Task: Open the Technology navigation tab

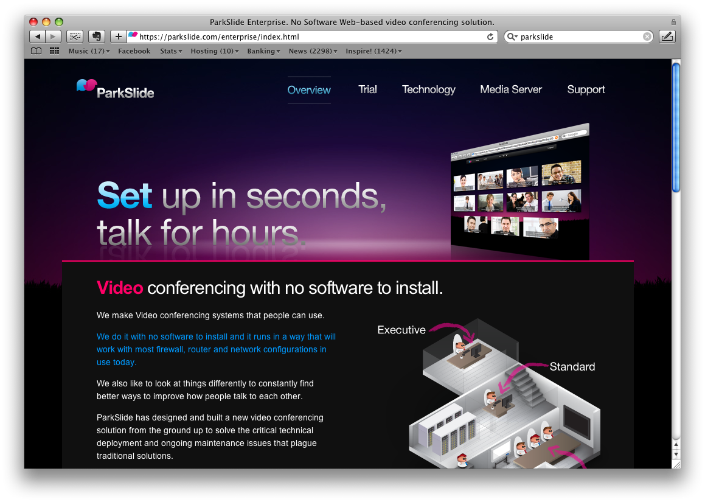Action: (428, 89)
